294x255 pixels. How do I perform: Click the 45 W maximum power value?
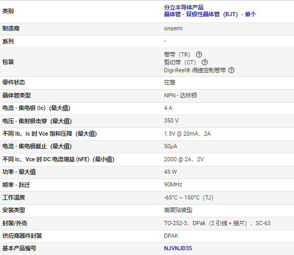(x=170, y=172)
